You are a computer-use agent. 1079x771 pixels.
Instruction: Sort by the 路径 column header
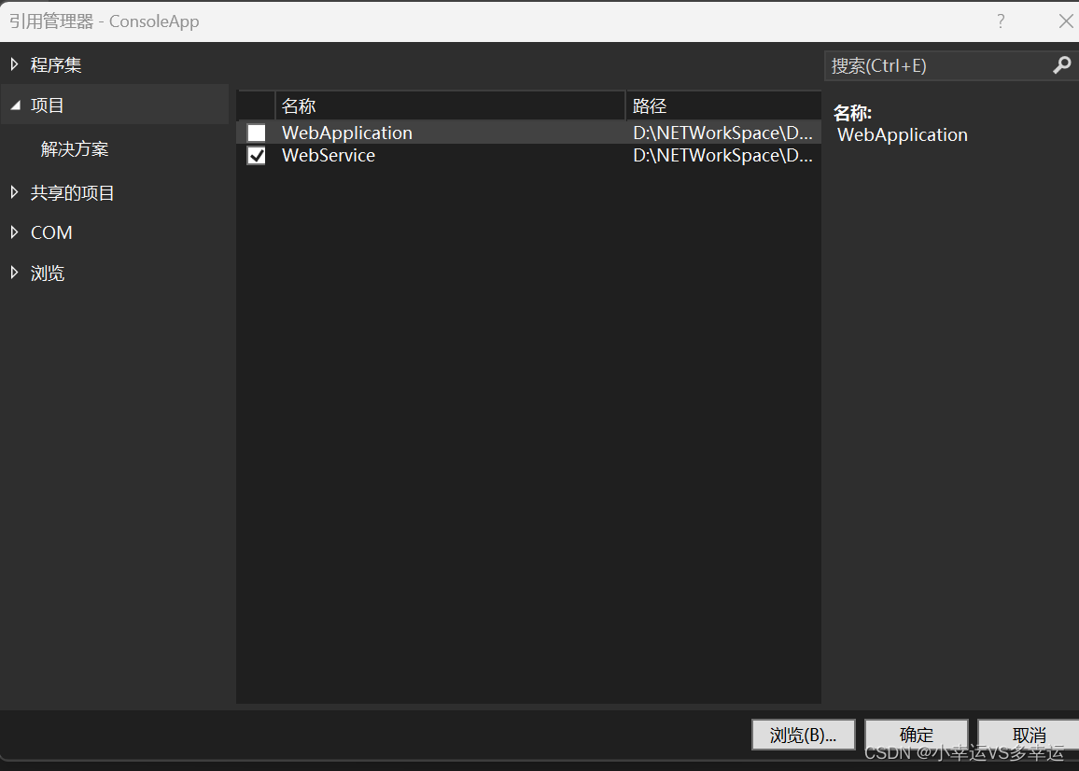(x=724, y=105)
